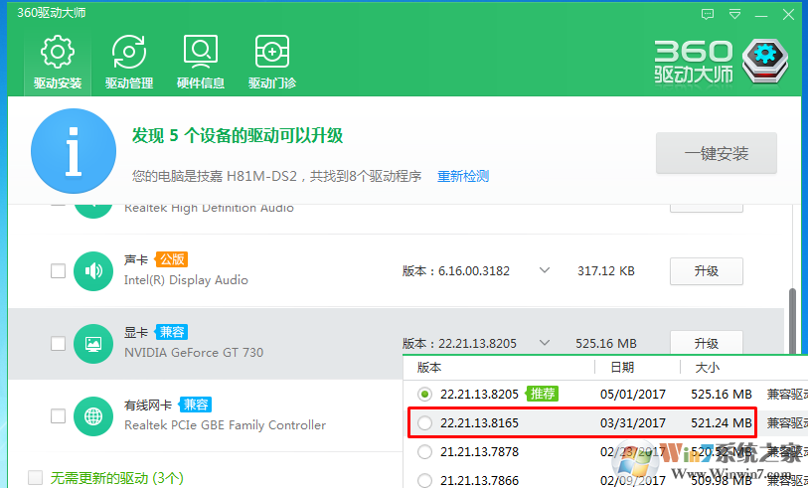Click the 重新检测 link
Viewport: 808px width, 488px height.
click(x=463, y=176)
